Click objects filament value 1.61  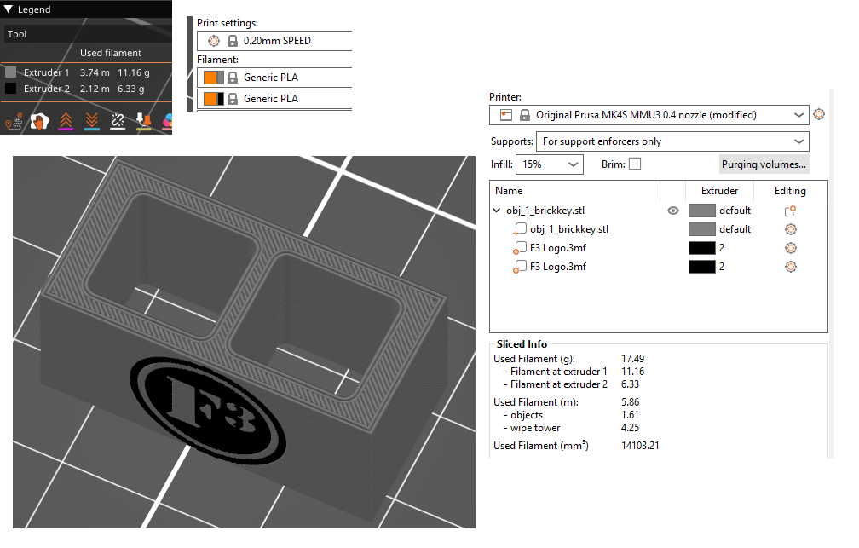coord(630,415)
